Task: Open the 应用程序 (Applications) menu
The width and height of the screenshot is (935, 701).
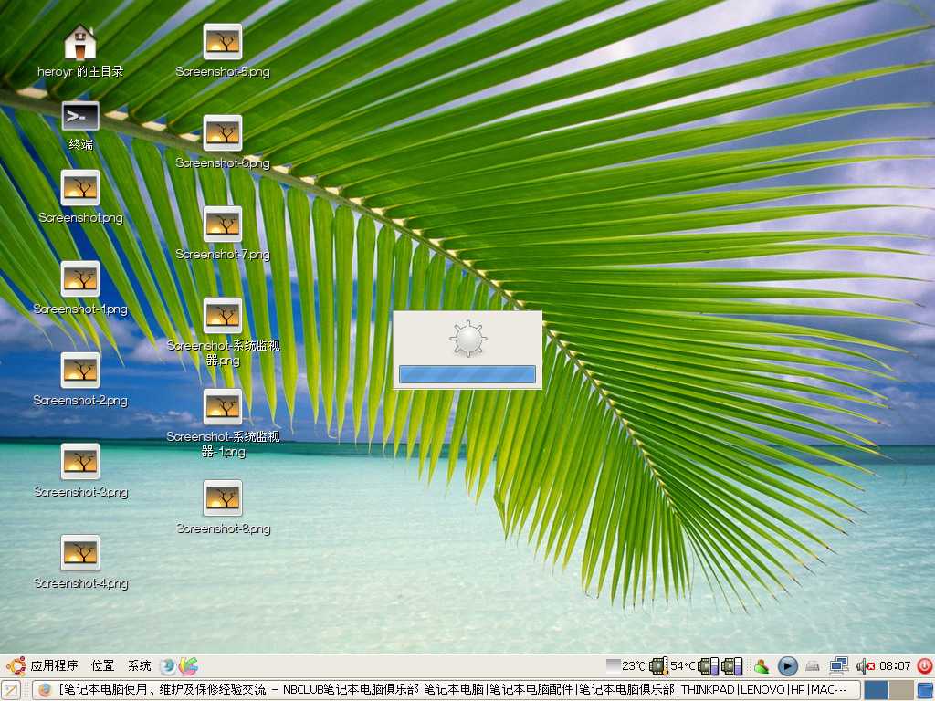Action: 44,666
